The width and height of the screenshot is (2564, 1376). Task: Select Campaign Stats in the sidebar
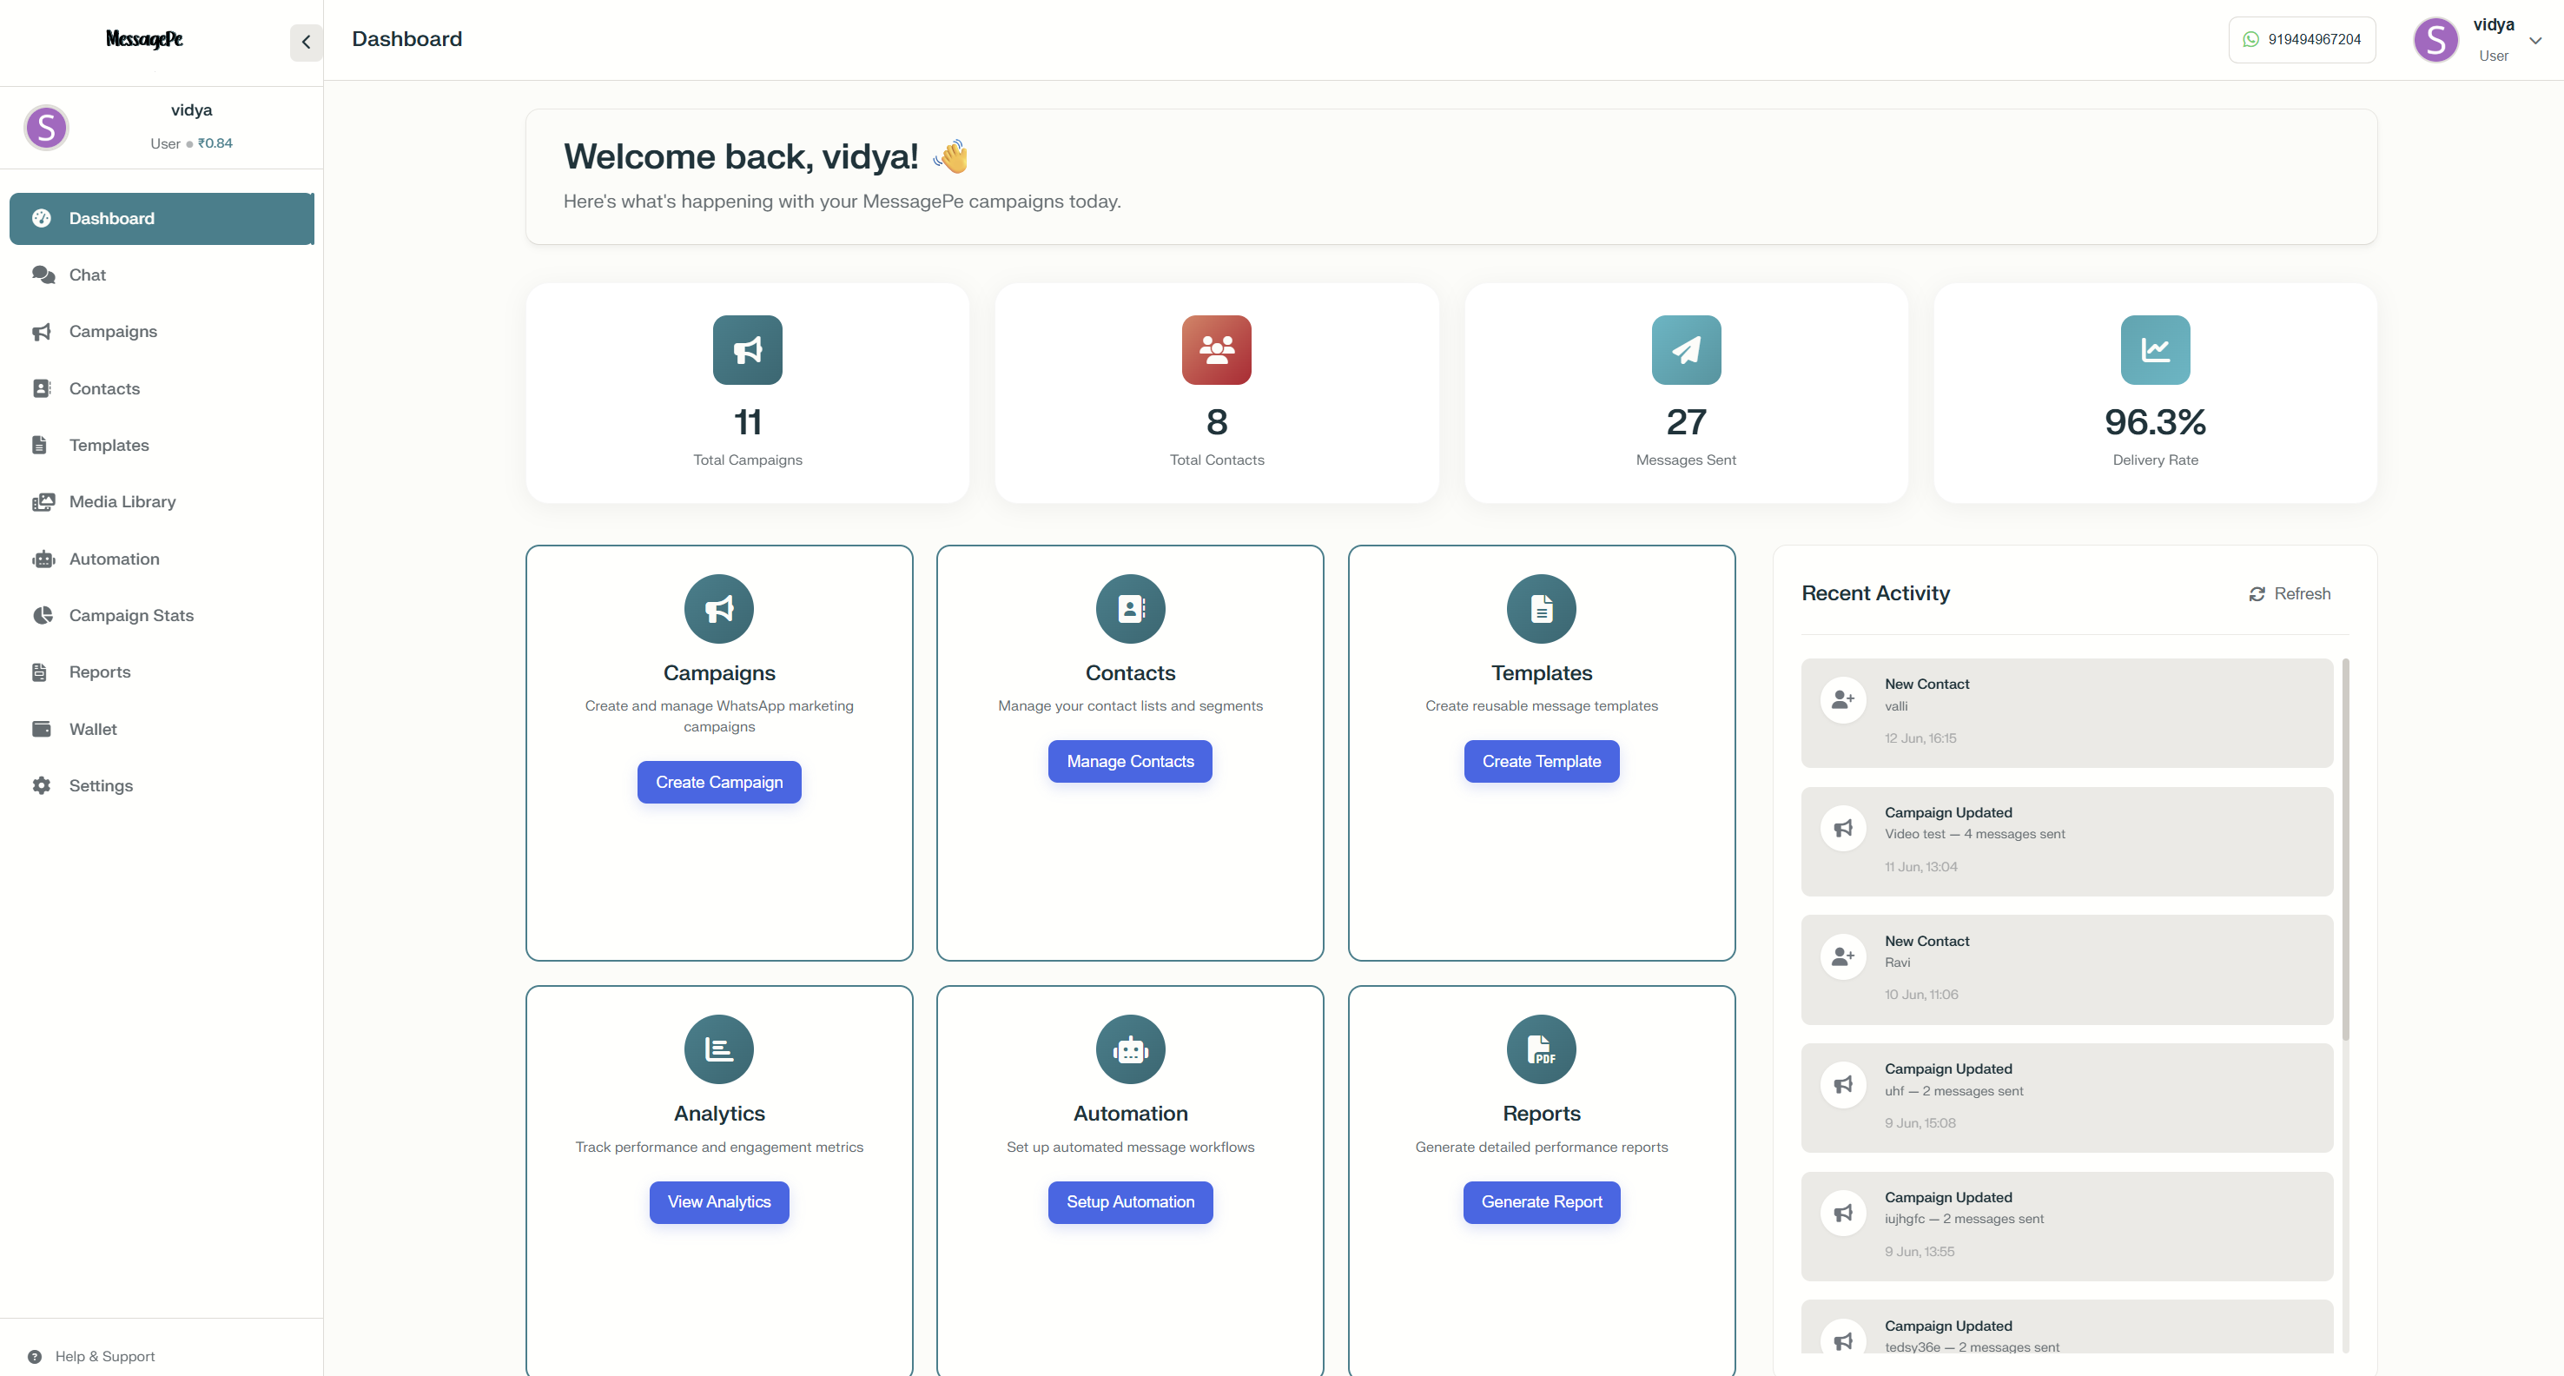162,615
